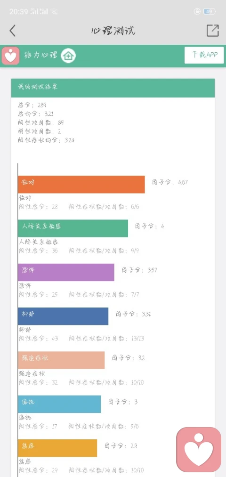Viewport: 226px width, 477px height.
Task: Tap the floating pink heart button
Action: pos(199,450)
